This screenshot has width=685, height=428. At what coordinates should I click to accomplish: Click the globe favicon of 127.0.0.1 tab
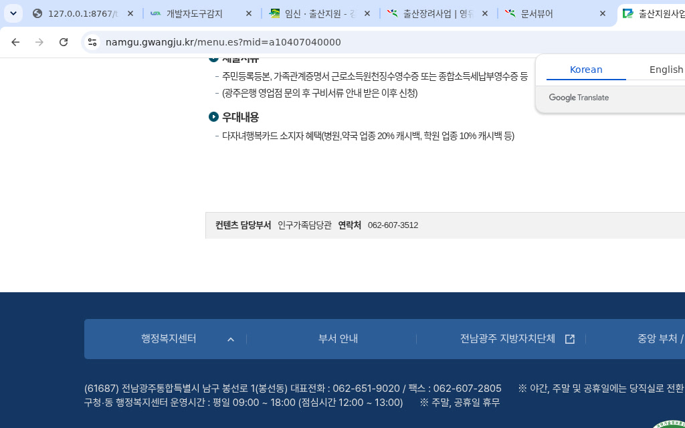click(x=37, y=13)
